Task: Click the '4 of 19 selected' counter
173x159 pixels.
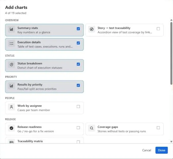Action: pyautogui.click(x=16, y=13)
